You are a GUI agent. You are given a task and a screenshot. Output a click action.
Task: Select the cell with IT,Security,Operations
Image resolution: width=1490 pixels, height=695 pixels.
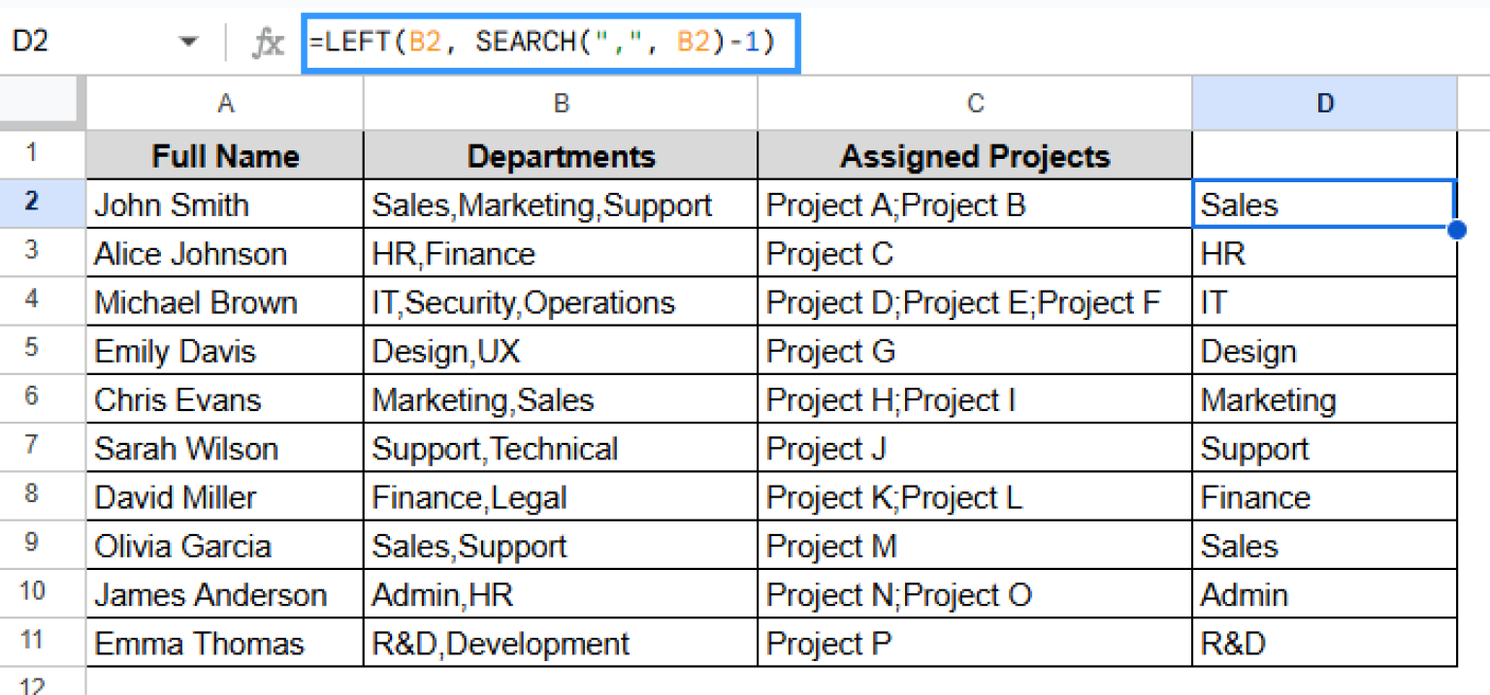tap(561, 301)
